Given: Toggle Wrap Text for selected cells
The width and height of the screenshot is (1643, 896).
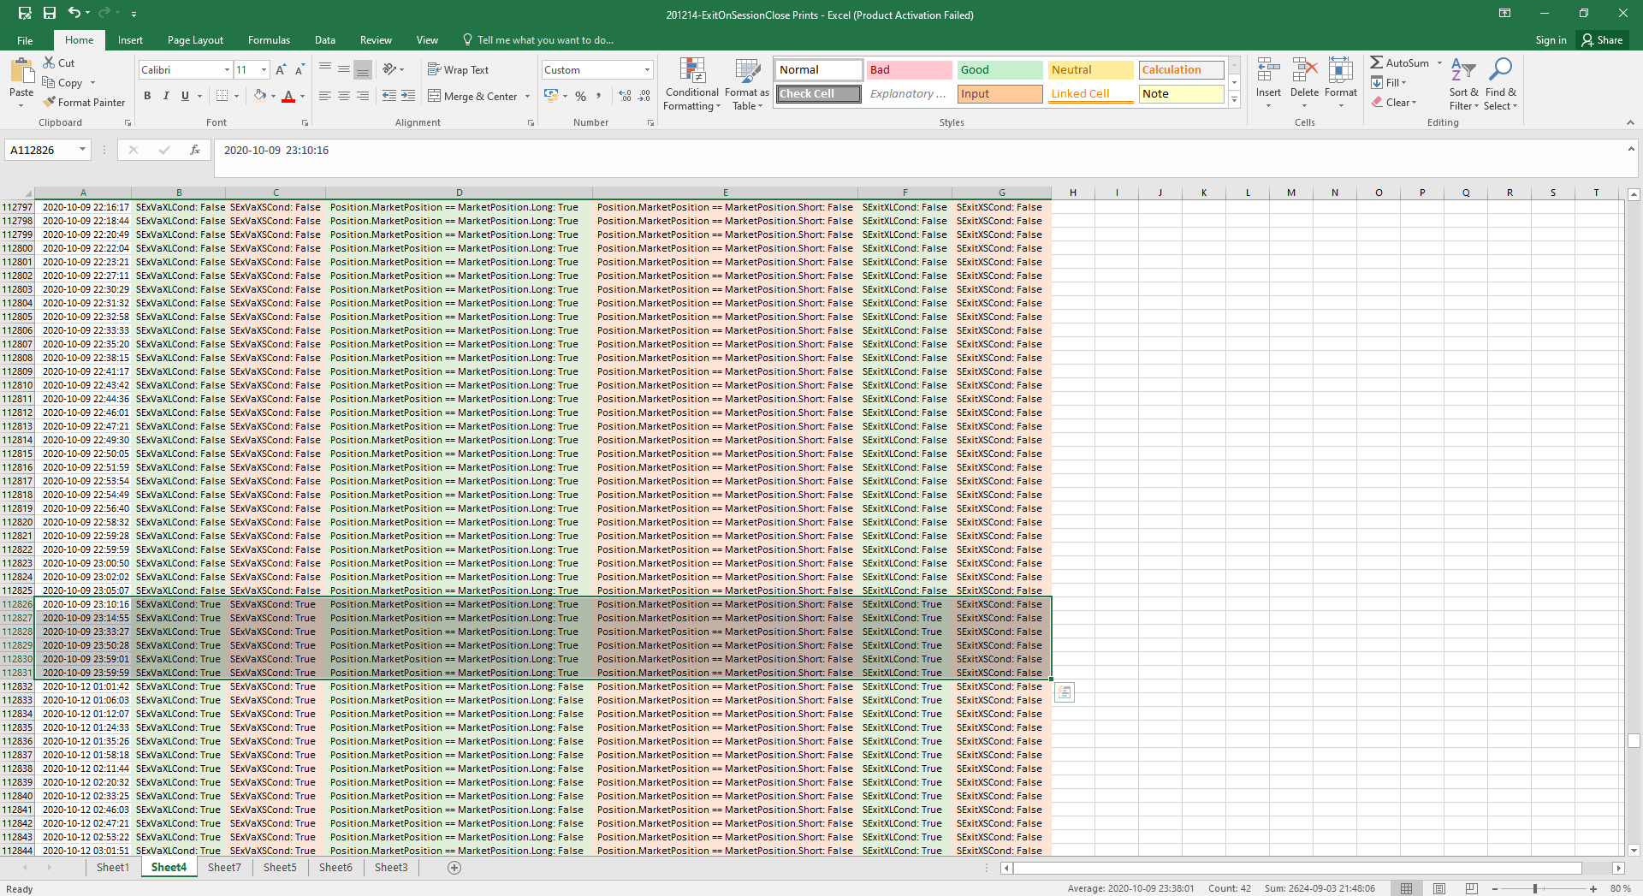Looking at the screenshot, I should coord(458,70).
